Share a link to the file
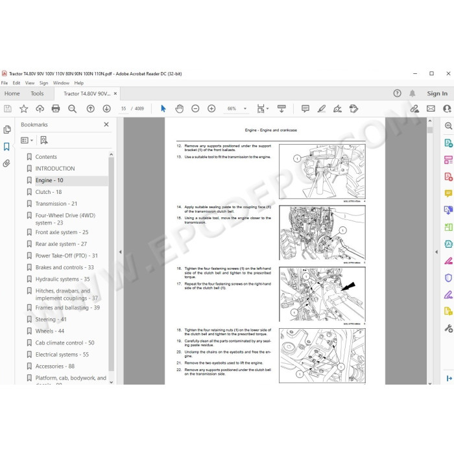 [414, 108]
